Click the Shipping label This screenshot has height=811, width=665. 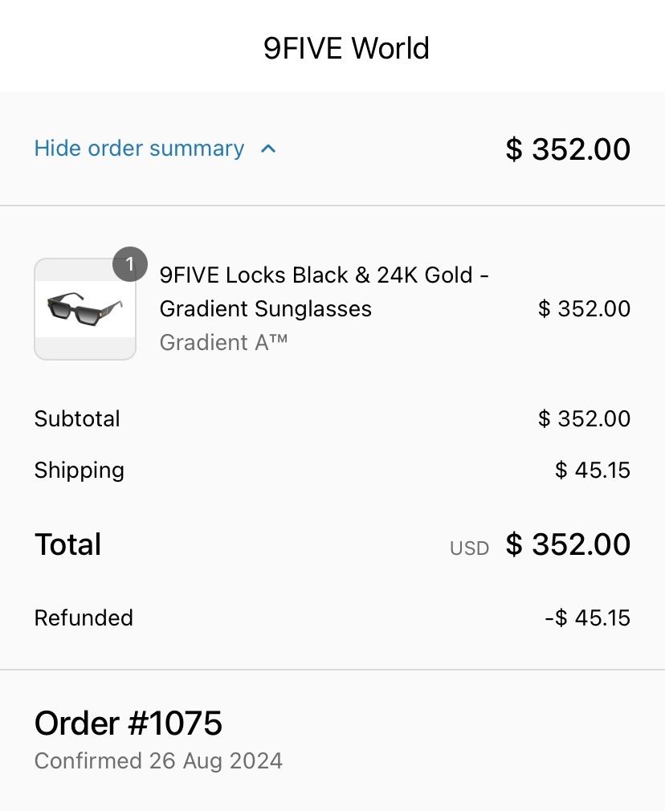(x=80, y=471)
